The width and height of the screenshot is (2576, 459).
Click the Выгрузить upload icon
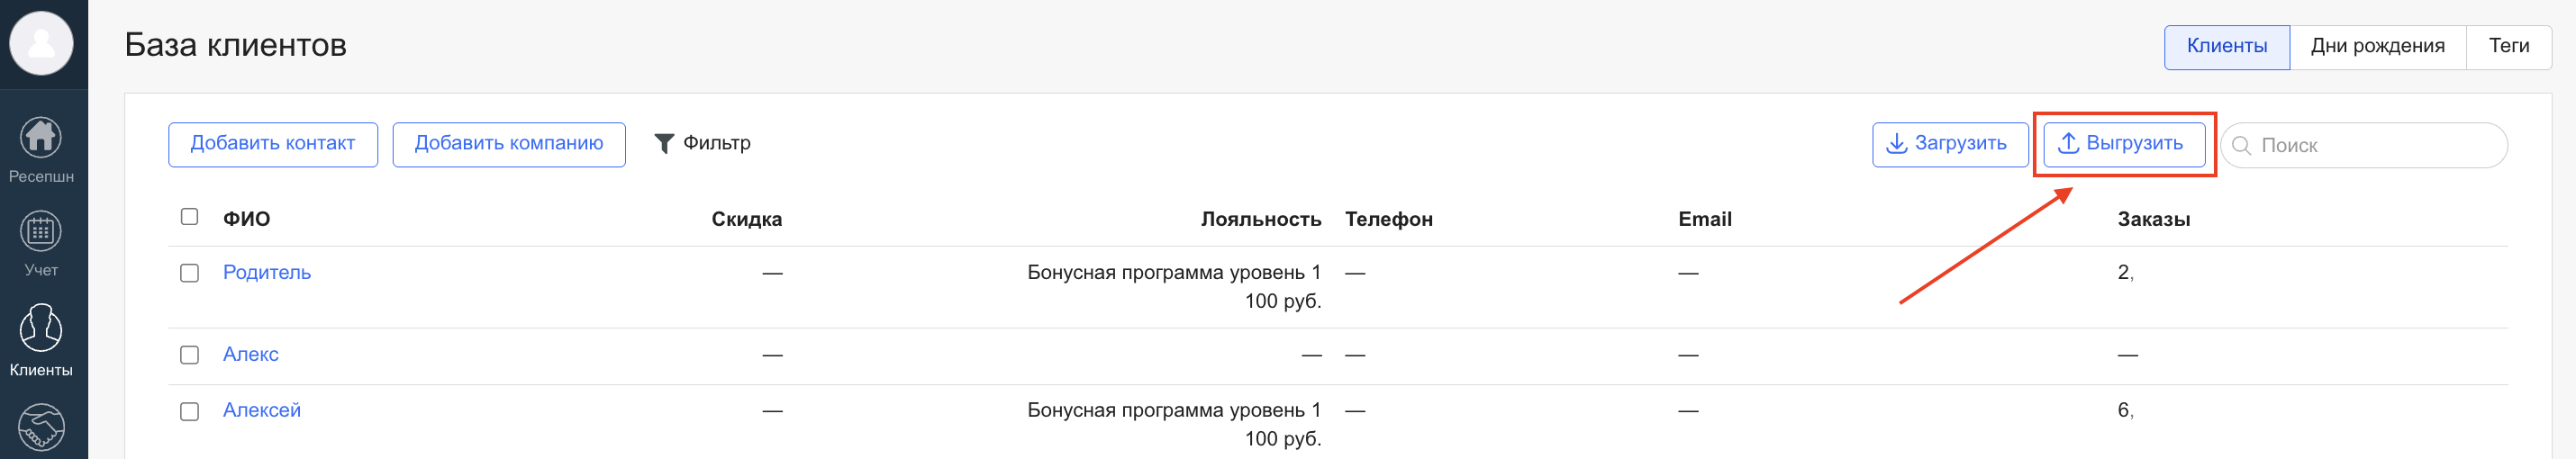(x=2068, y=144)
